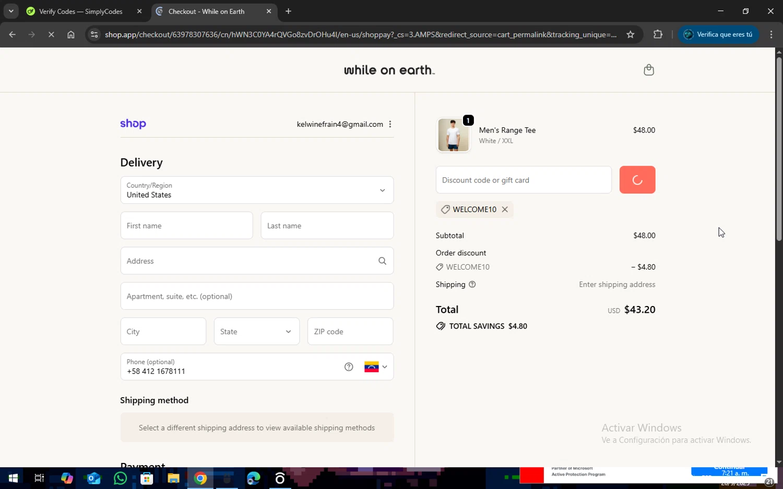Click the Men's Range Tee thumbnail
The image size is (783, 489).
point(453,135)
